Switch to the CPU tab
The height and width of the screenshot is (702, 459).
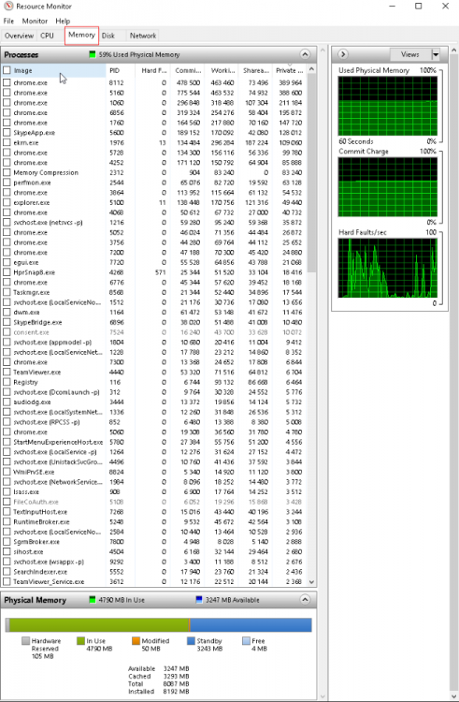pos(47,36)
